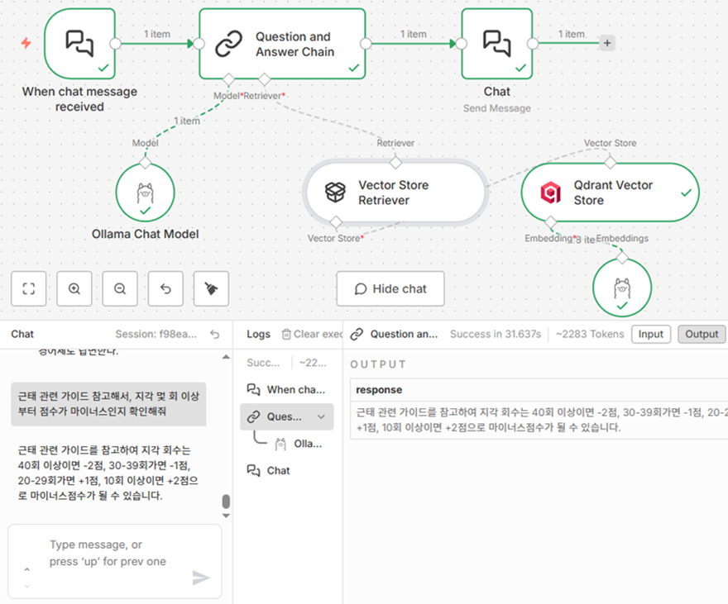
Task: Select 'When chat' log entry
Action: tap(287, 389)
